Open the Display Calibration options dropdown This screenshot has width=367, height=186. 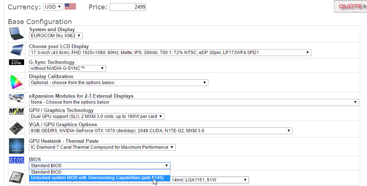[118, 83]
